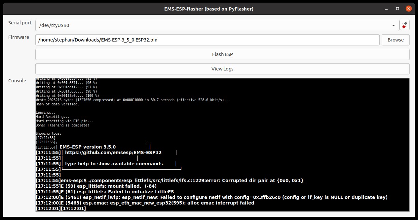Select the esp_netif_lwip error message
Screen dimensions: 418x220
click(x=211, y=197)
